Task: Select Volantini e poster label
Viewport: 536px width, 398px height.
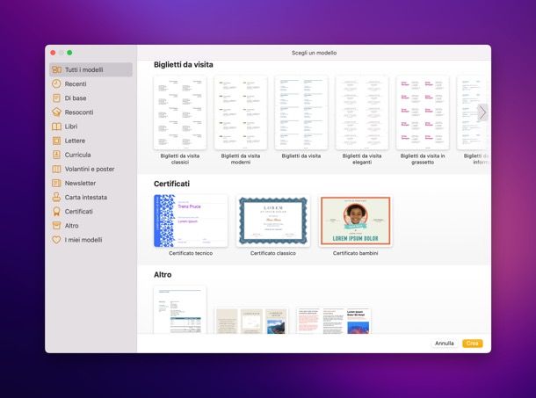Action: click(x=90, y=169)
